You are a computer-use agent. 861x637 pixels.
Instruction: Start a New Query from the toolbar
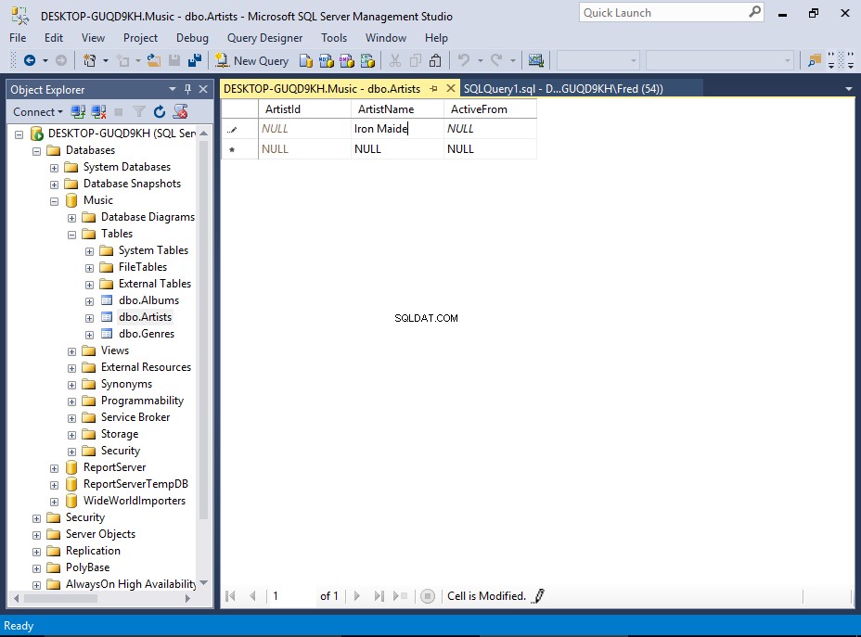(x=252, y=60)
